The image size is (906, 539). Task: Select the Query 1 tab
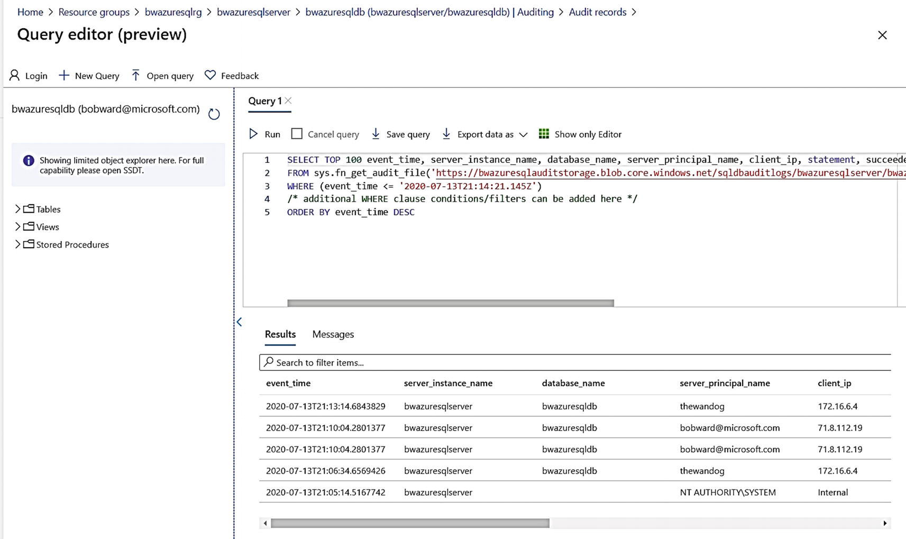[265, 101]
